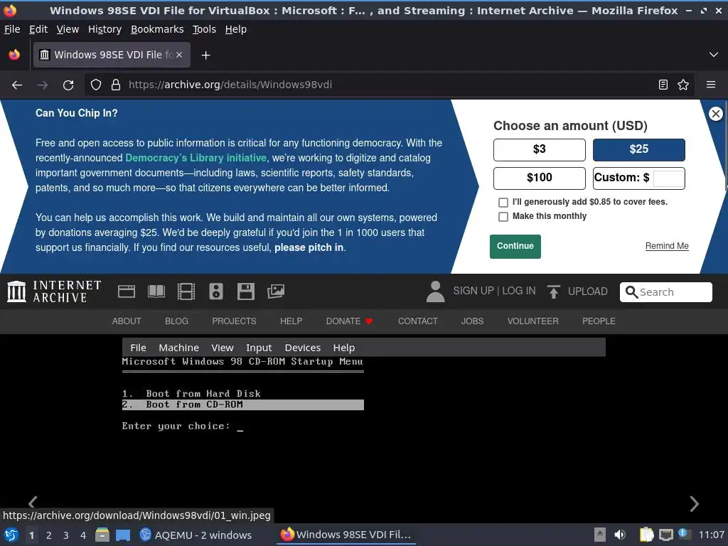
Task: Select the $100 donation amount
Action: 540,178
